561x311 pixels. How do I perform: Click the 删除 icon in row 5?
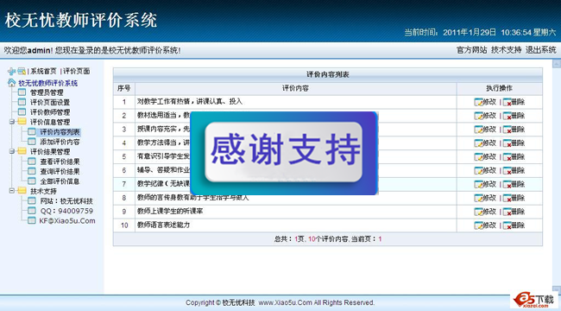tap(507, 157)
